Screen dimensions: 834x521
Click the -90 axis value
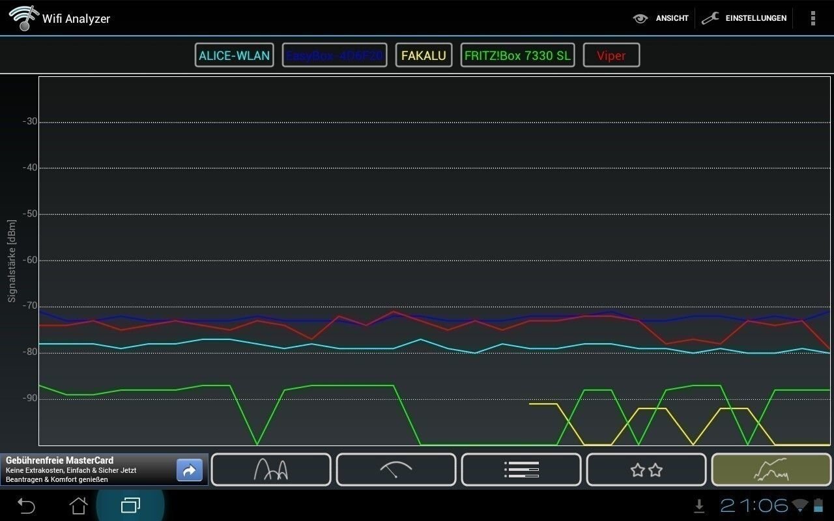[30, 399]
